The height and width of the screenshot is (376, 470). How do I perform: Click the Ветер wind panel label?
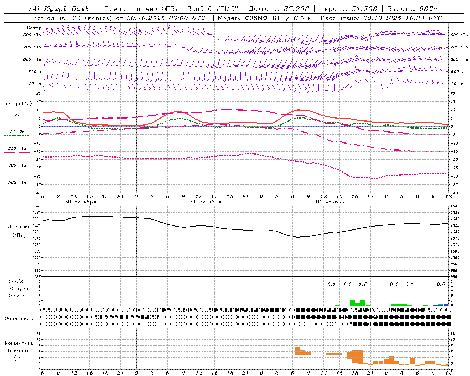[34, 28]
